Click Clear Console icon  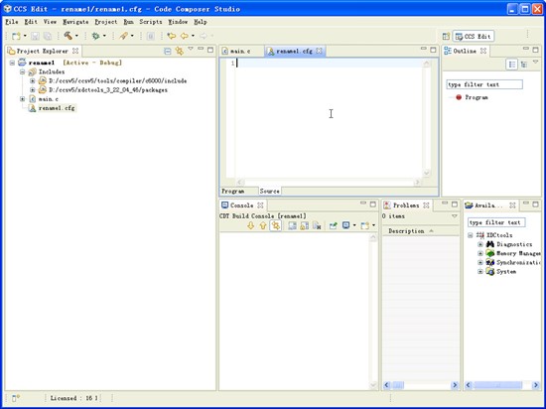292,226
